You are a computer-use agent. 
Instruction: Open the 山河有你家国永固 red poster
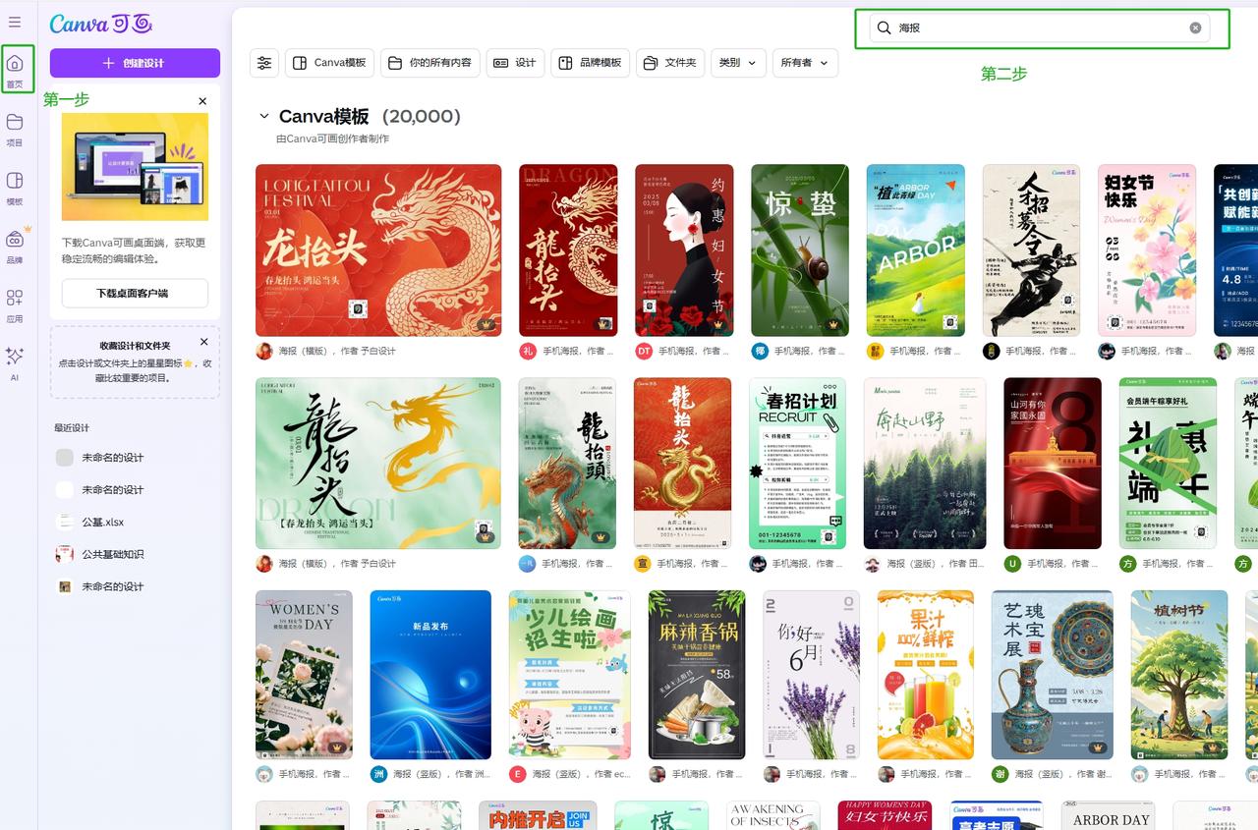point(1053,464)
